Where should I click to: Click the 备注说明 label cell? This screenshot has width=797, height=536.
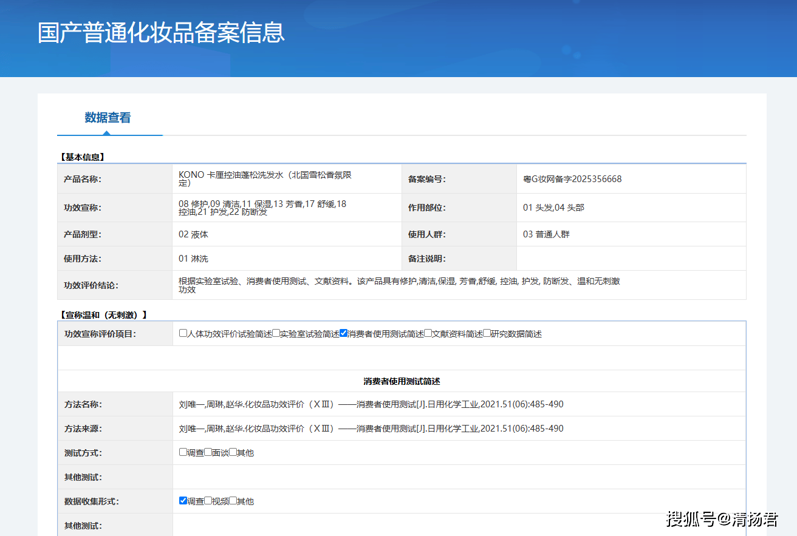pyautogui.click(x=459, y=259)
